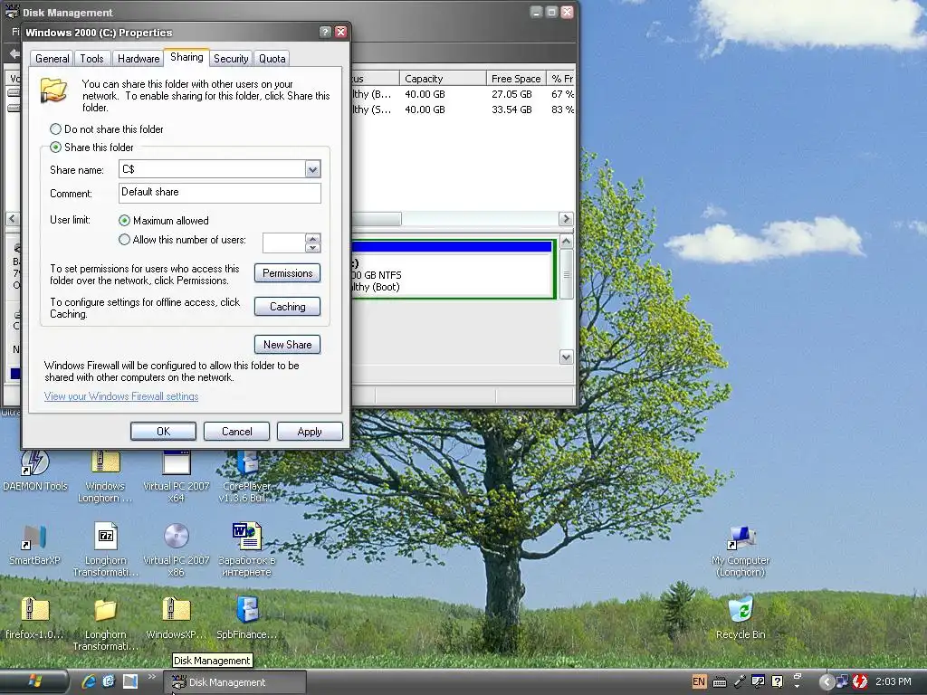This screenshot has height=695, width=927.
Task: Click the 33.54 GB free space cell
Action: tap(512, 109)
